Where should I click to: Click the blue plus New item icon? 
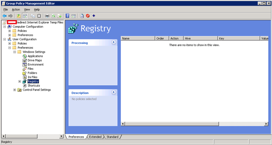pos(94,16)
